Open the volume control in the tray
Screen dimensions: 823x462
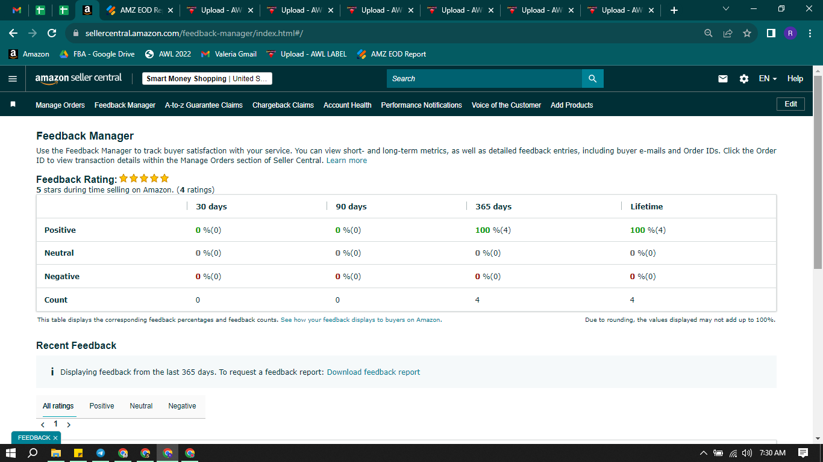tap(747, 453)
